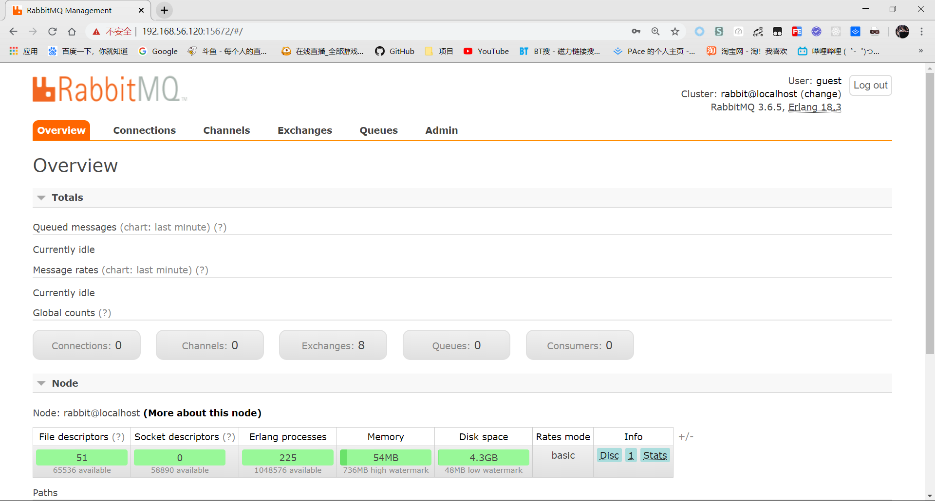Click the page vertical scrollbar
Screen dimensions: 935x501
930,213
